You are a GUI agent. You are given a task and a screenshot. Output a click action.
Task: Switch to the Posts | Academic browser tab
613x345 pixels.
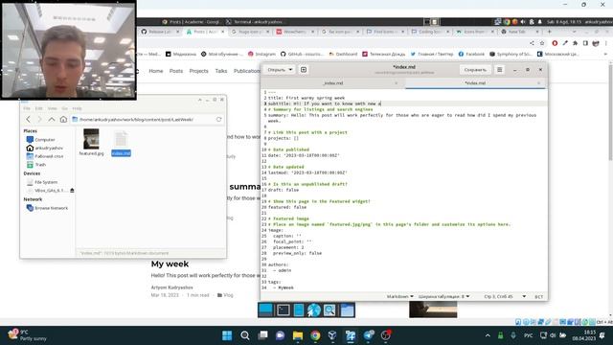pos(205,32)
